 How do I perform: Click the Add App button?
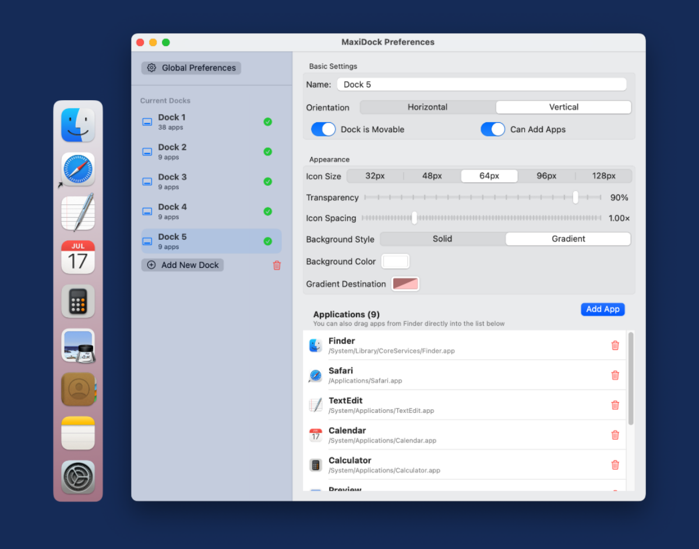coord(603,309)
